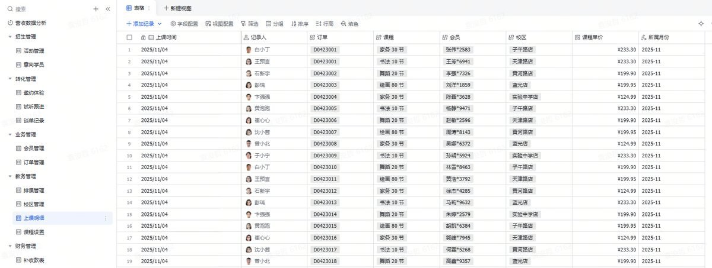Click the search field in sidebar
Image resolution: width=712 pixels, height=268 pixels.
click(x=47, y=9)
